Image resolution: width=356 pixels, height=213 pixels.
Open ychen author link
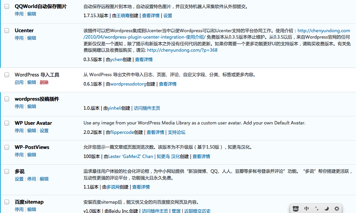(x=116, y=59)
